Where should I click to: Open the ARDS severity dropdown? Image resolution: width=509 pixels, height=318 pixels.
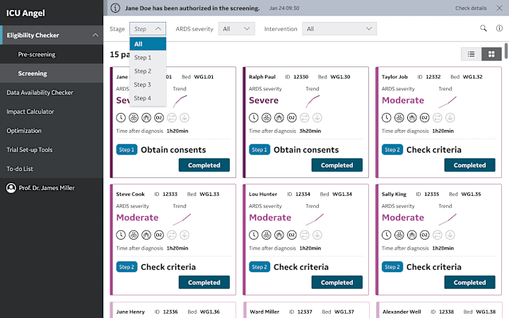pos(237,28)
